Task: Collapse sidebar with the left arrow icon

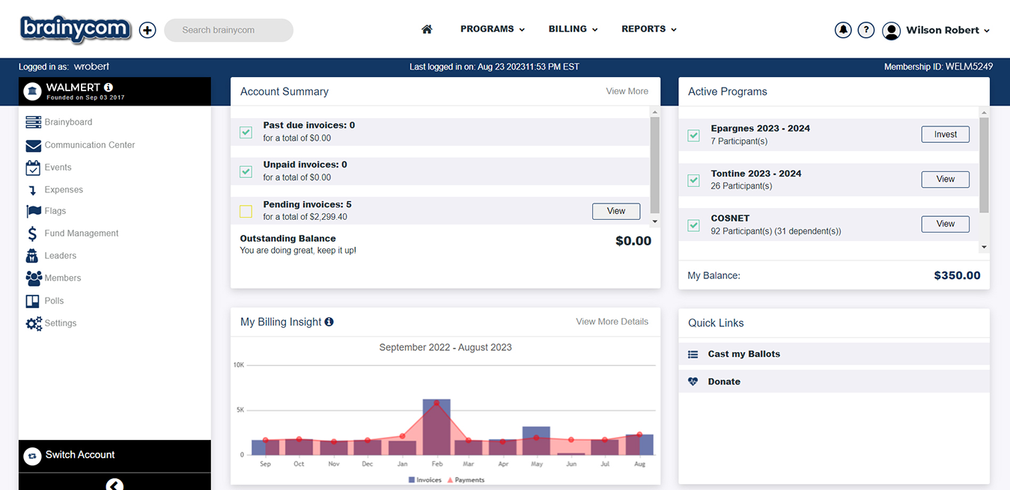Action: 114,485
